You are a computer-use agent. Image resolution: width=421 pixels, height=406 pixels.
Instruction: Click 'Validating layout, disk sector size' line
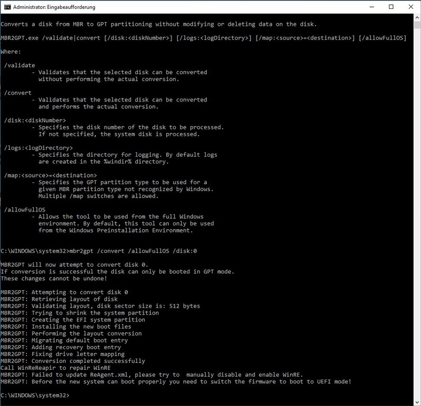coord(100,306)
